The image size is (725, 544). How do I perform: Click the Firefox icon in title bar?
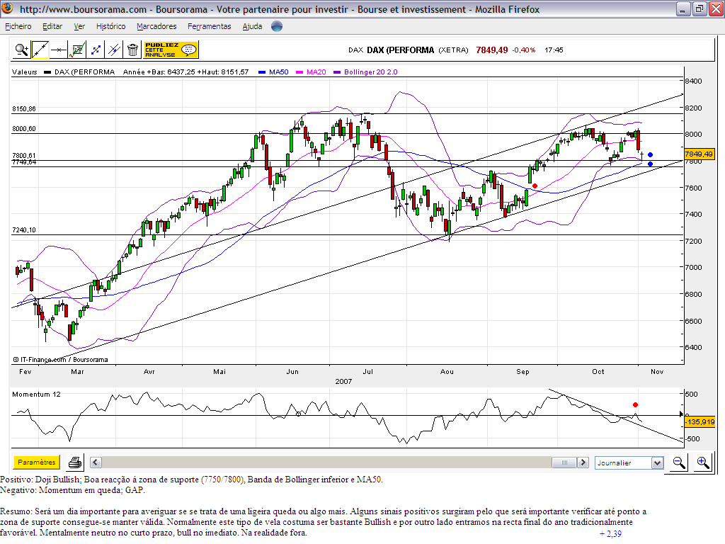coord(7,8)
